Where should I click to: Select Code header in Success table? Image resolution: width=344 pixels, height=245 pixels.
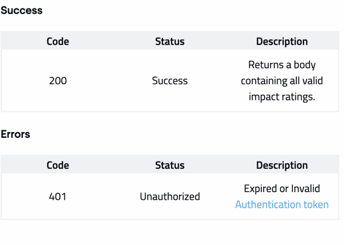coord(58,41)
